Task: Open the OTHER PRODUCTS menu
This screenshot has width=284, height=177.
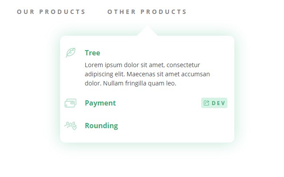Action: pos(147,12)
